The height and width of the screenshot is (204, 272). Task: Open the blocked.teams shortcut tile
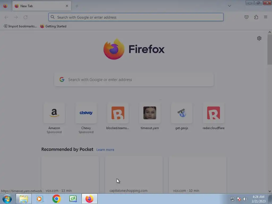tap(118, 113)
